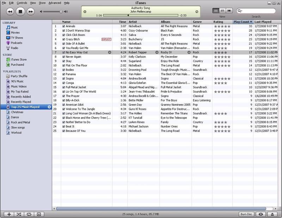Open the search field magnifier dropdown
This screenshot has width=282, height=218.
tap(240, 11)
